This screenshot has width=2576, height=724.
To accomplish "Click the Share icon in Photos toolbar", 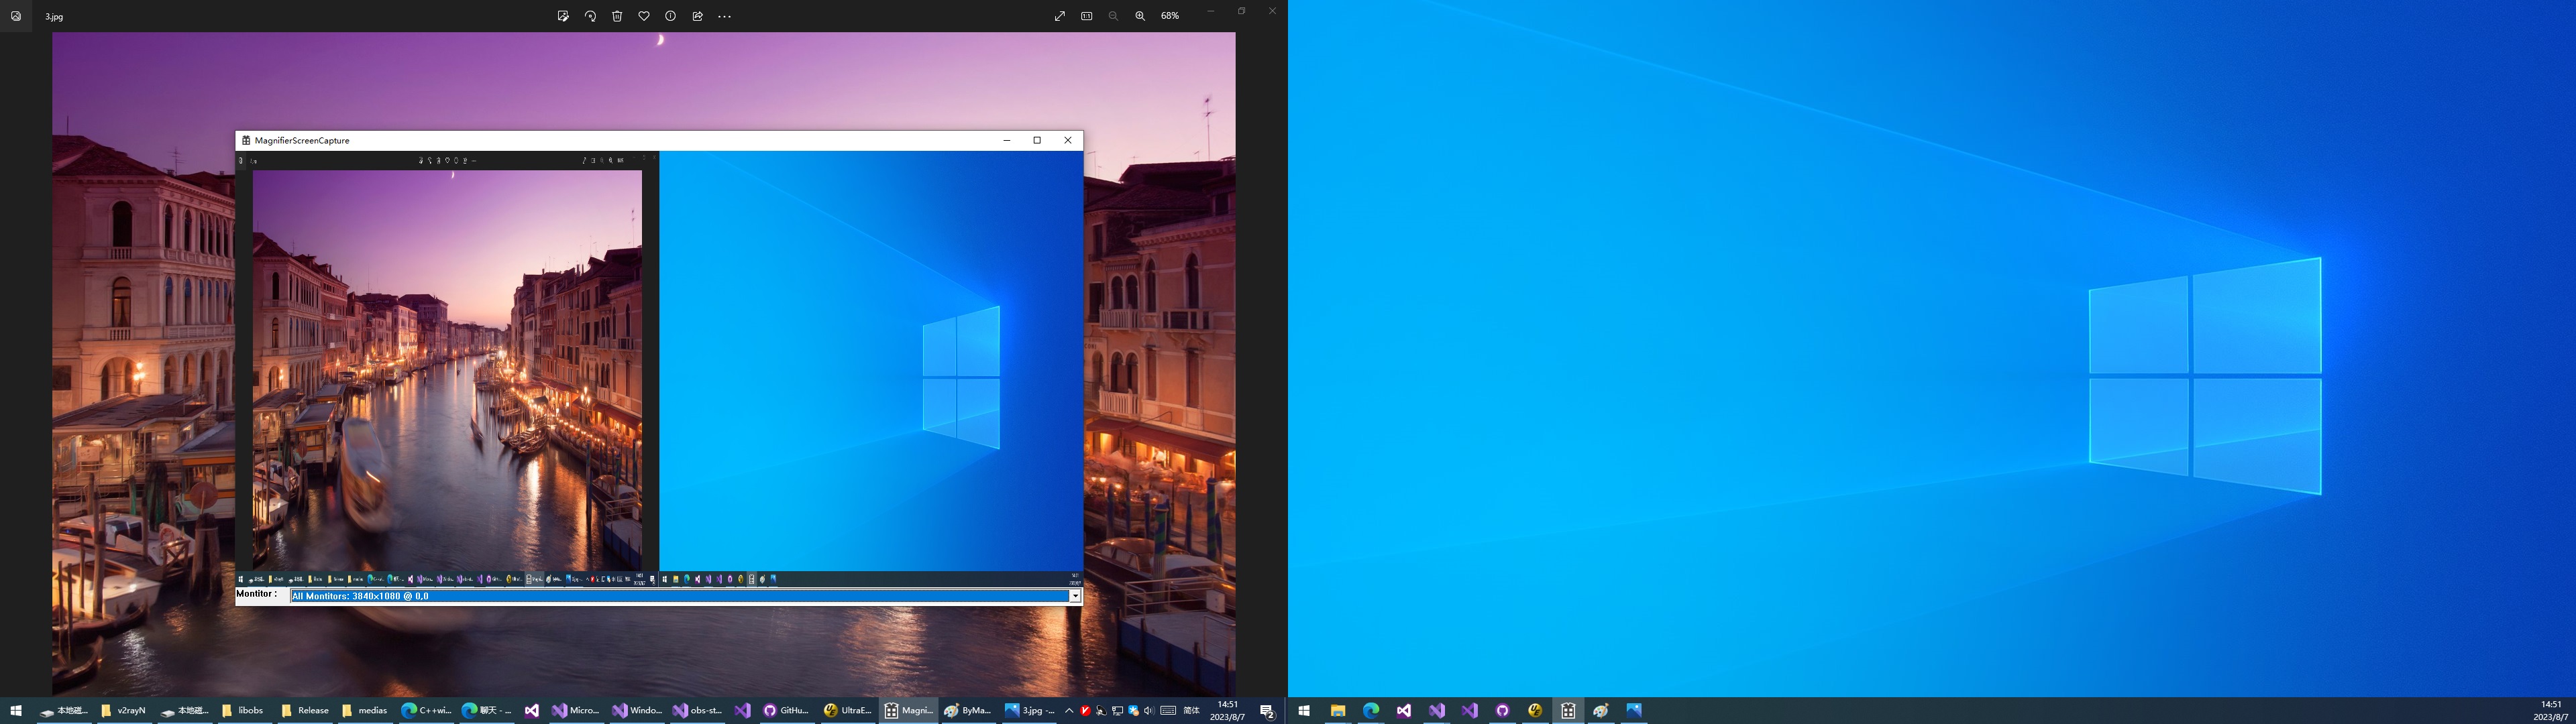I will click(x=697, y=16).
